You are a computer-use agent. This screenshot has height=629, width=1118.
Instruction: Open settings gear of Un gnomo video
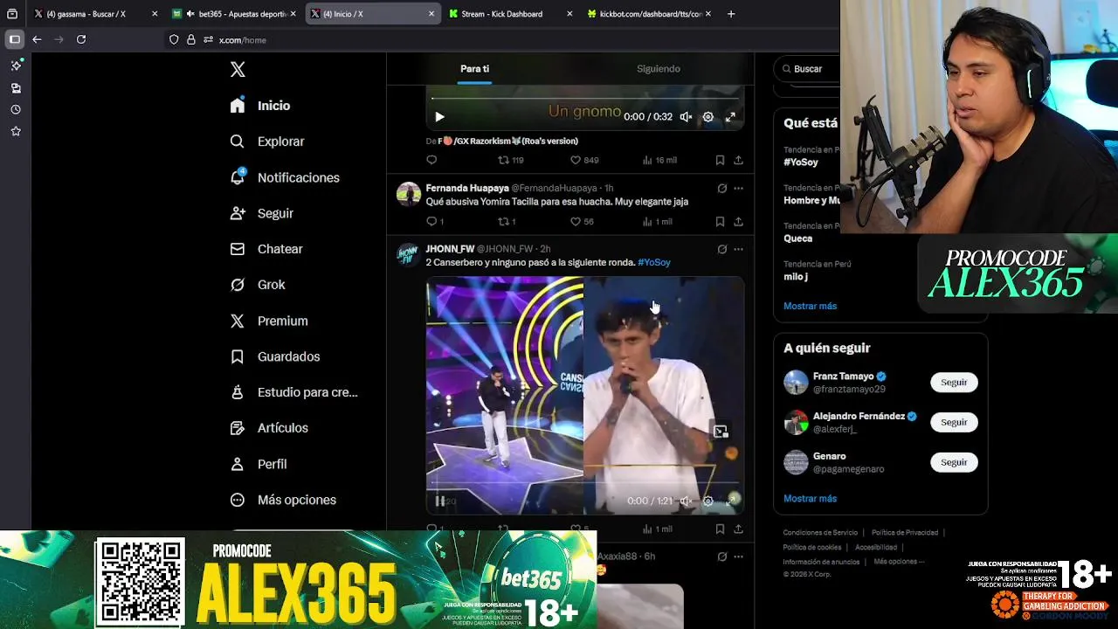point(708,117)
